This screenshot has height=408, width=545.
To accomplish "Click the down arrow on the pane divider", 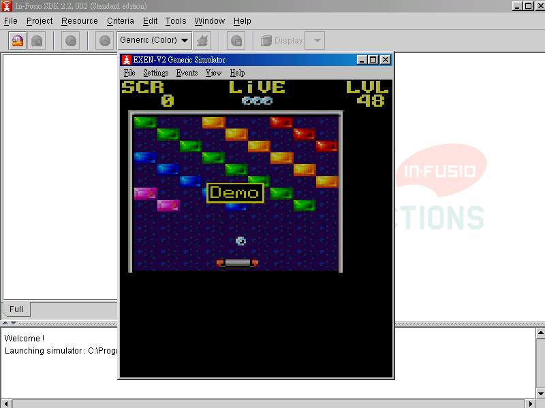I will 13,323.
